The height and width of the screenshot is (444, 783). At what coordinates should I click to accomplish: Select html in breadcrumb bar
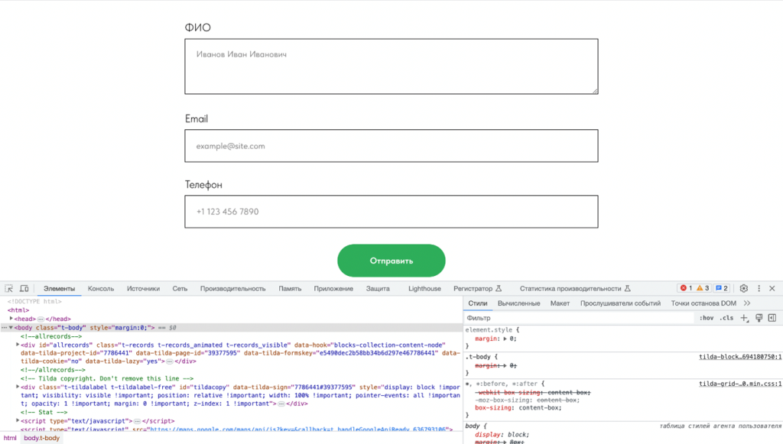[10, 438]
